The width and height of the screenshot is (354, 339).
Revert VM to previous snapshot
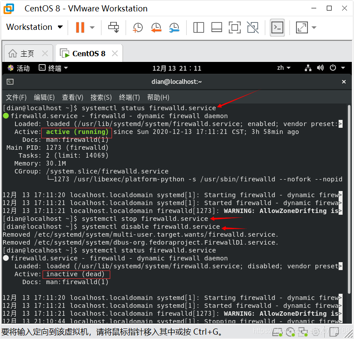[x=156, y=28]
